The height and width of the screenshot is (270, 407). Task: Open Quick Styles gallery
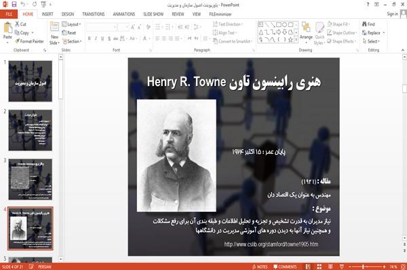[319, 34]
